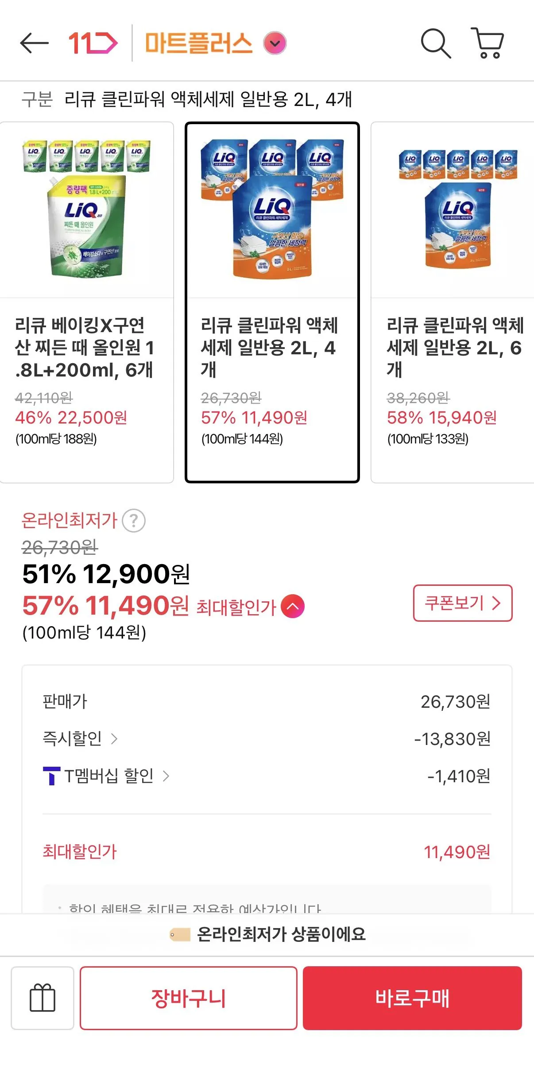Select the 리큐 클린파워 2L, 6개 option card
The image size is (534, 1086).
coord(453,302)
